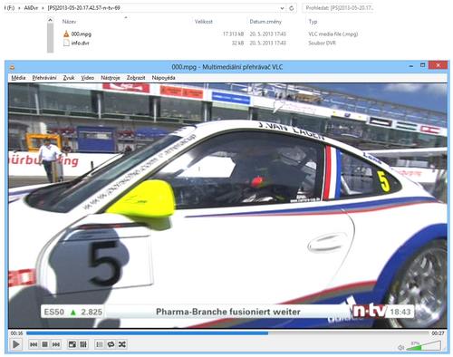This screenshot has width=453, height=357.
Task: Expand the address bar history dropdown
Action: tap(282, 8)
